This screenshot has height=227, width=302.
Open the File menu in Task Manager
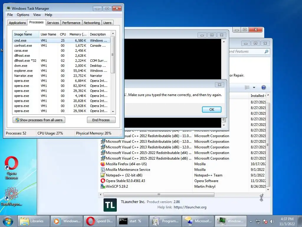pyautogui.click(x=10, y=15)
